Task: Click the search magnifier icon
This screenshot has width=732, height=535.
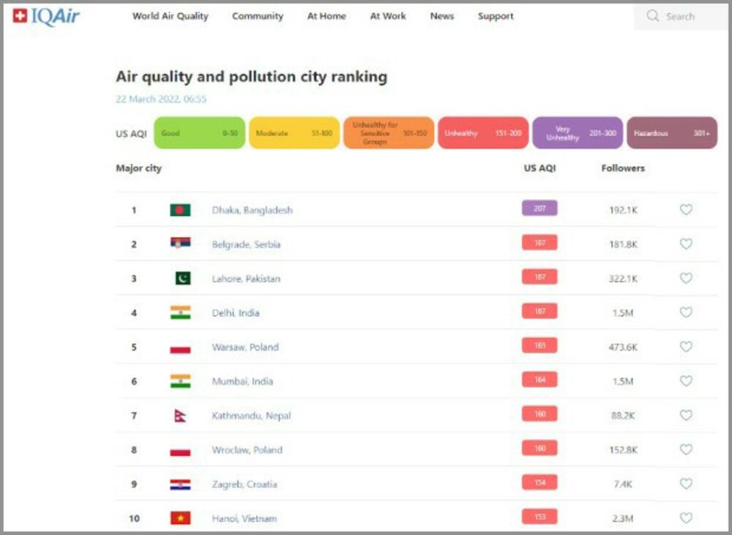Action: [653, 16]
